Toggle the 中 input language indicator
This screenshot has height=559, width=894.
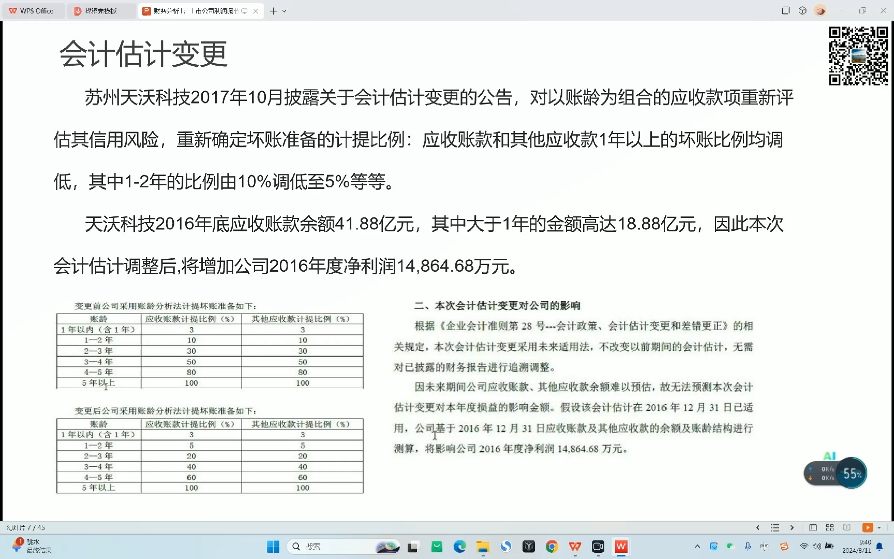(765, 546)
